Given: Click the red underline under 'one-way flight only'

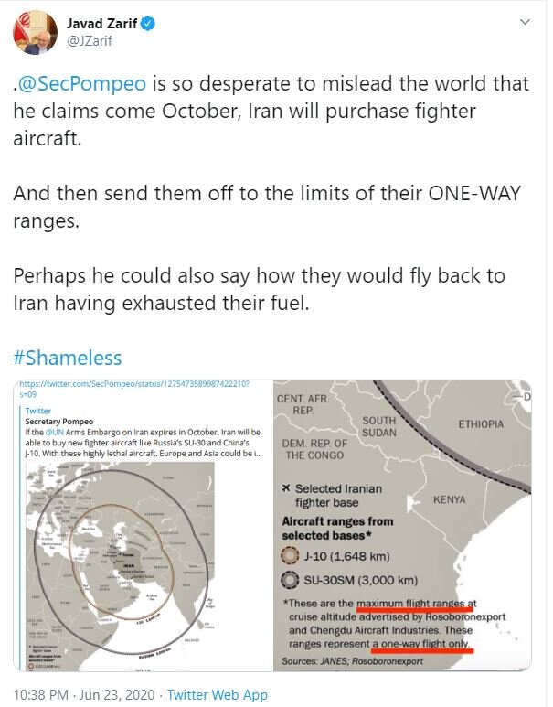Looking at the screenshot, I should click(423, 651).
